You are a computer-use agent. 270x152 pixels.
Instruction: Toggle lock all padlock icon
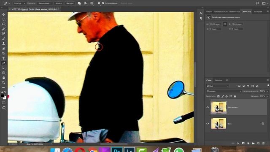pos(235,96)
